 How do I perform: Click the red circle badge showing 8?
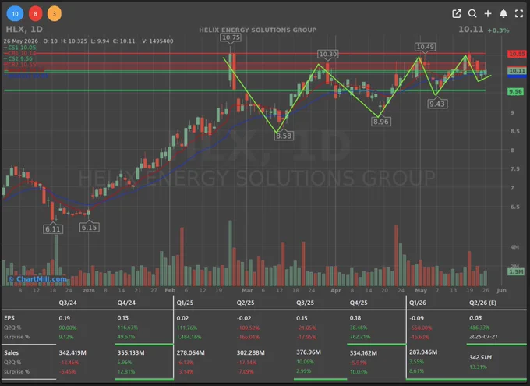pyautogui.click(x=35, y=14)
